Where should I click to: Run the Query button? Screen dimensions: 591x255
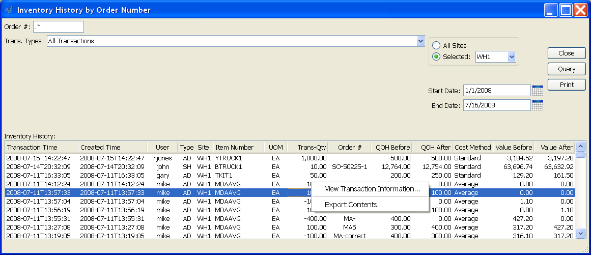[x=567, y=69]
